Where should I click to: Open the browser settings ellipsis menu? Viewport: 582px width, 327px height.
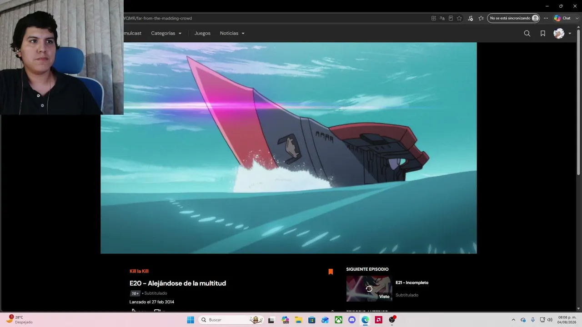click(x=546, y=18)
